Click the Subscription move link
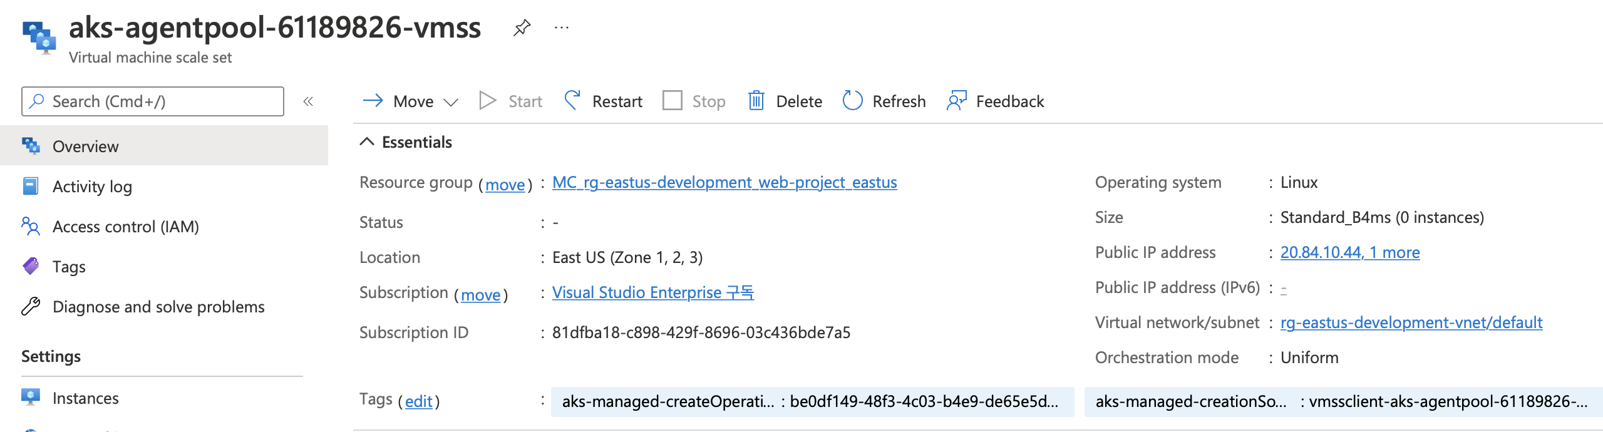 coord(481,295)
